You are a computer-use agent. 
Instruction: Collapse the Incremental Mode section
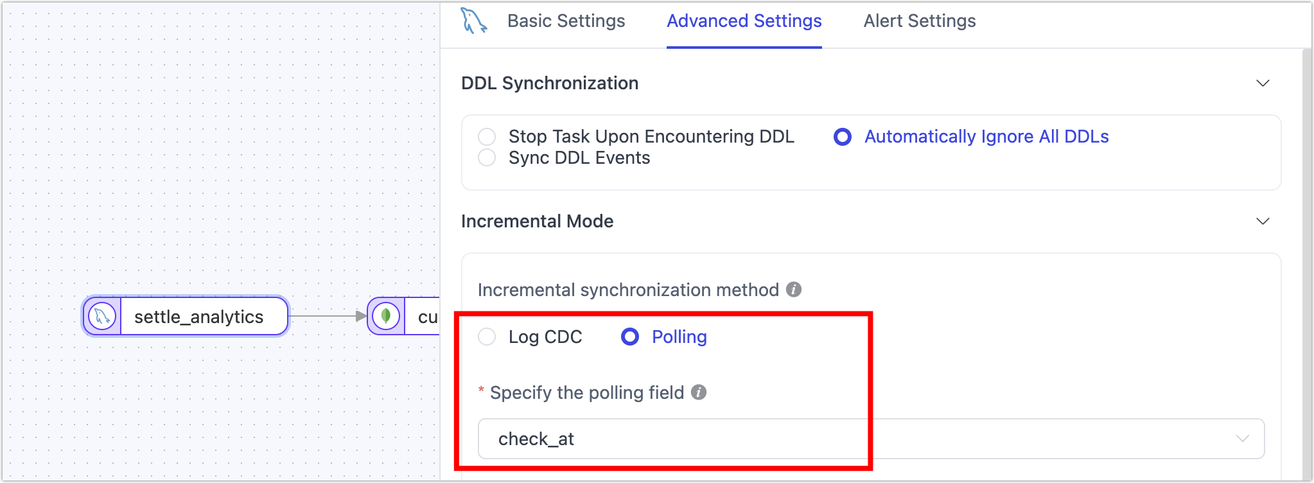pos(1263,220)
